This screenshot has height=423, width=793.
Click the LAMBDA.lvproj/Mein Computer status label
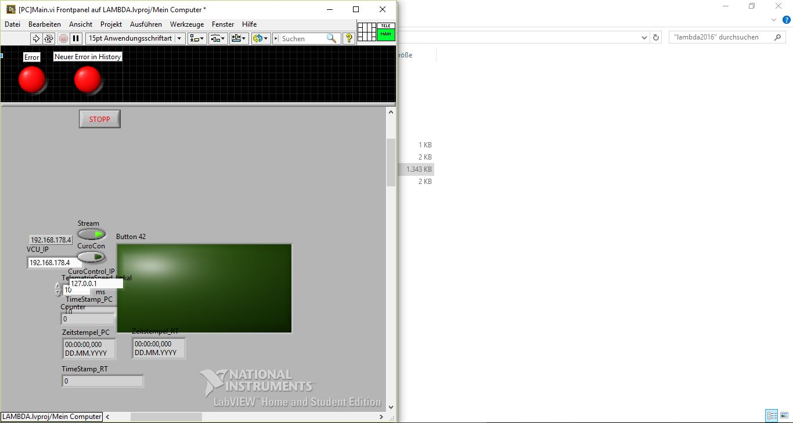[52, 417]
